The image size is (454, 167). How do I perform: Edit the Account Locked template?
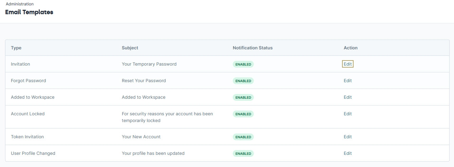pyautogui.click(x=348, y=114)
